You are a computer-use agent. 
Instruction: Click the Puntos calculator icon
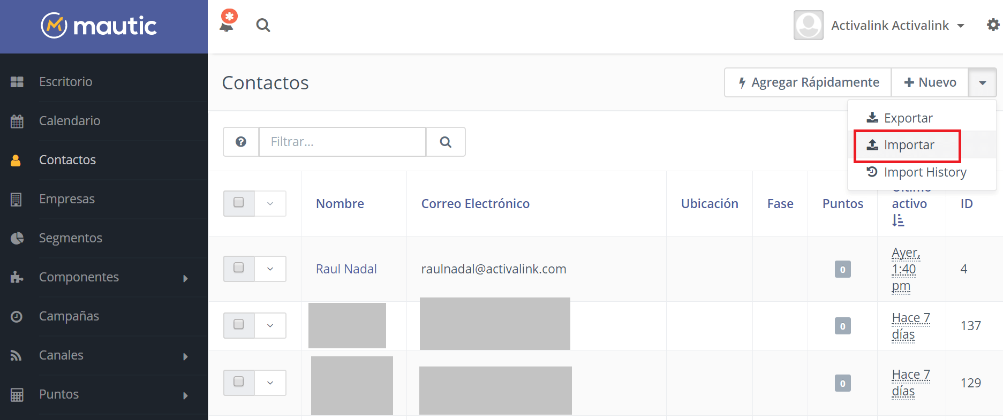pyautogui.click(x=17, y=395)
